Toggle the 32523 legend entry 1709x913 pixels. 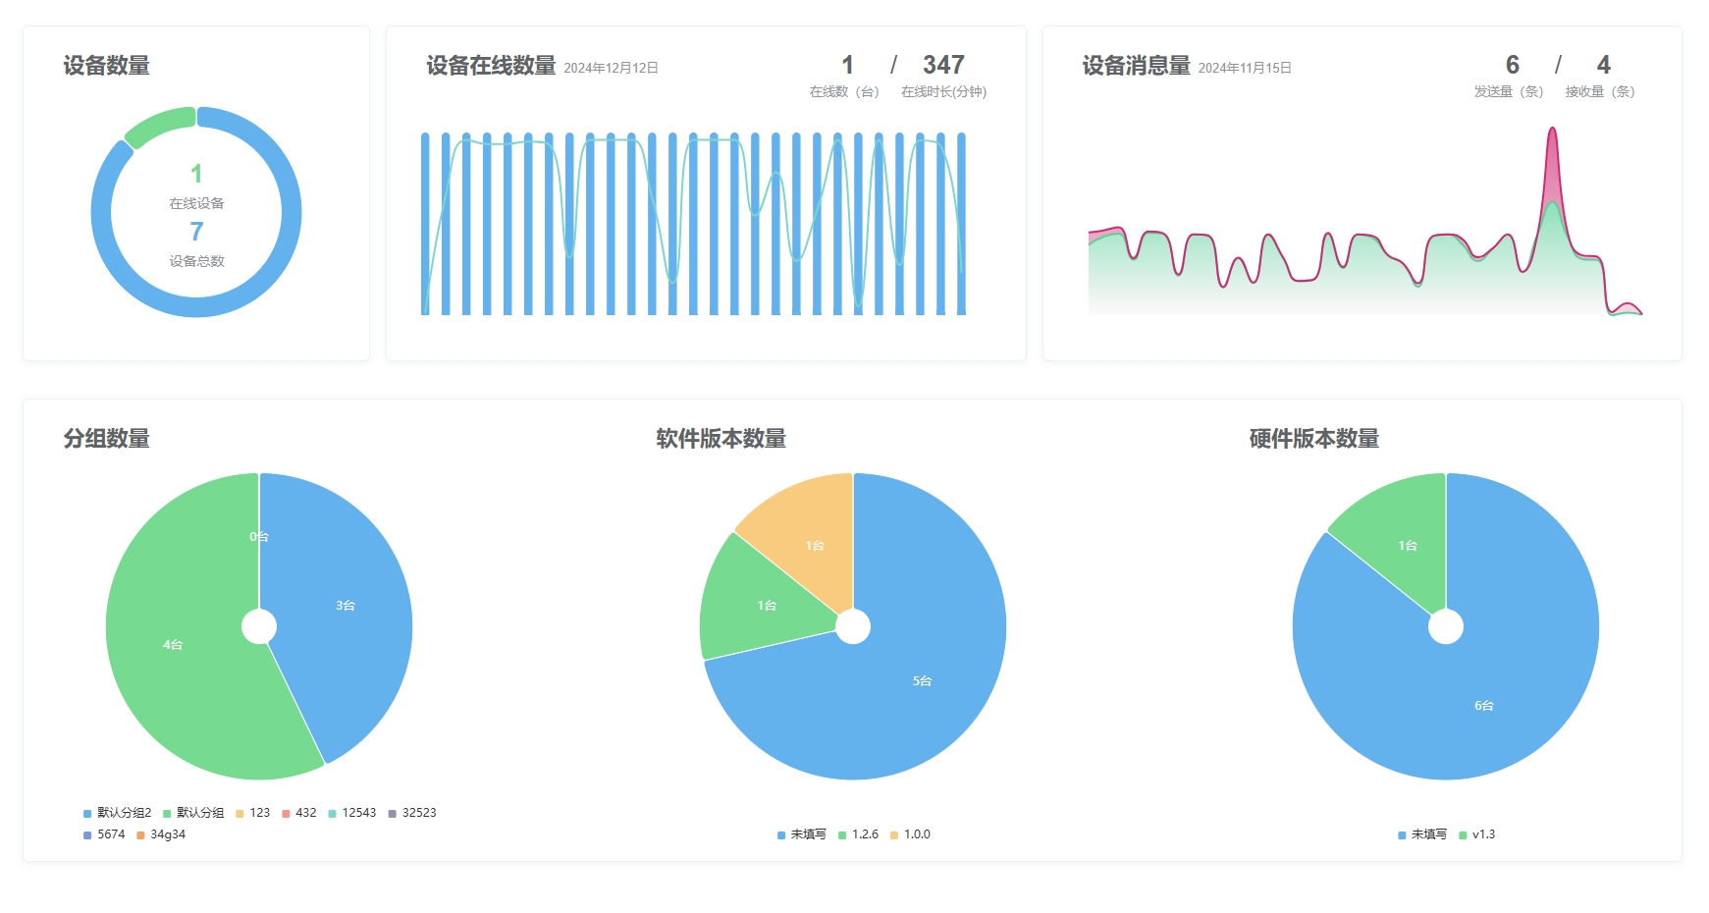pos(411,813)
